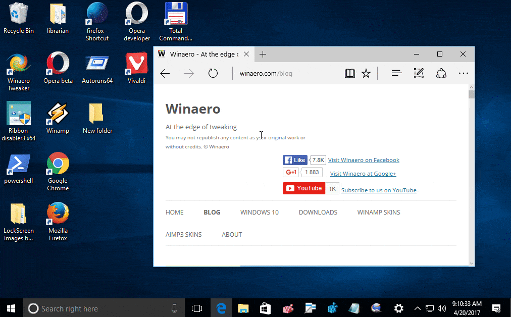Screen dimensions: 511x317
Task: Select the Recycle Bin desktop icon
Action: [x=19, y=18]
